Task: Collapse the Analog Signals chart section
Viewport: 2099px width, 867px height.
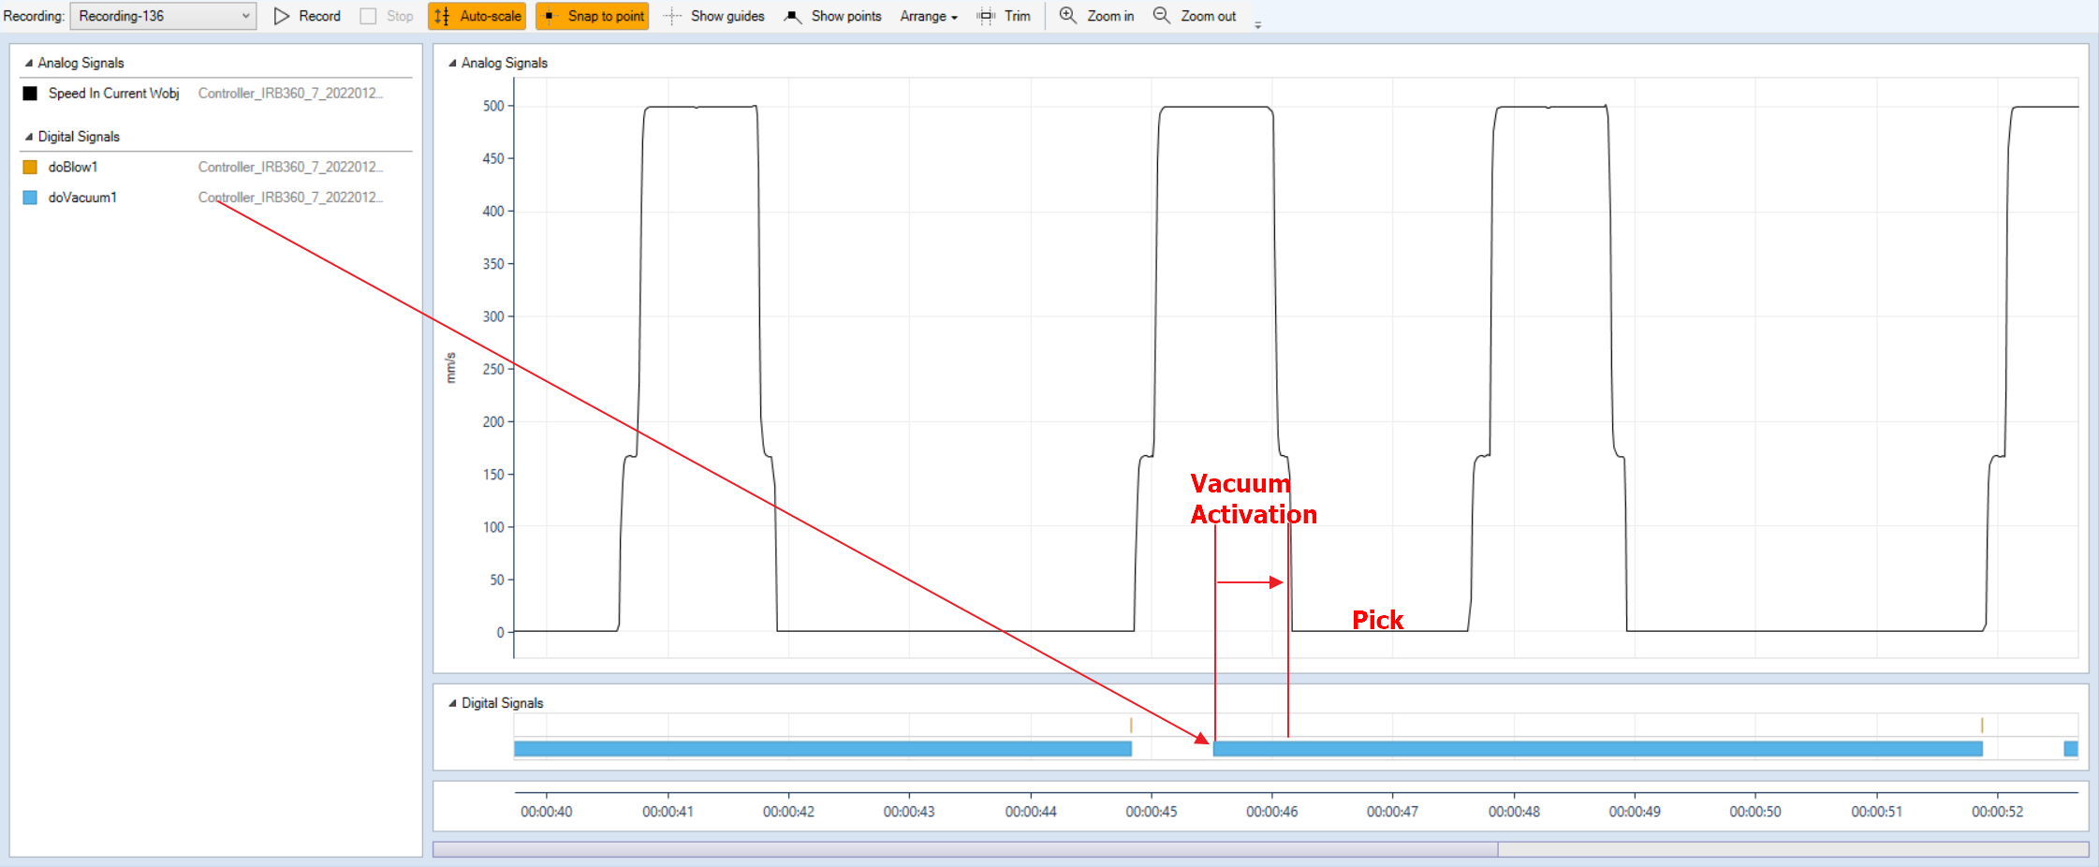Action: coord(452,63)
